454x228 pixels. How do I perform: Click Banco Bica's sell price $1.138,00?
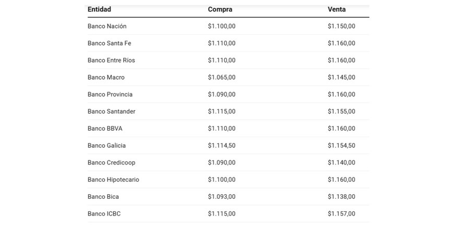coord(341,197)
